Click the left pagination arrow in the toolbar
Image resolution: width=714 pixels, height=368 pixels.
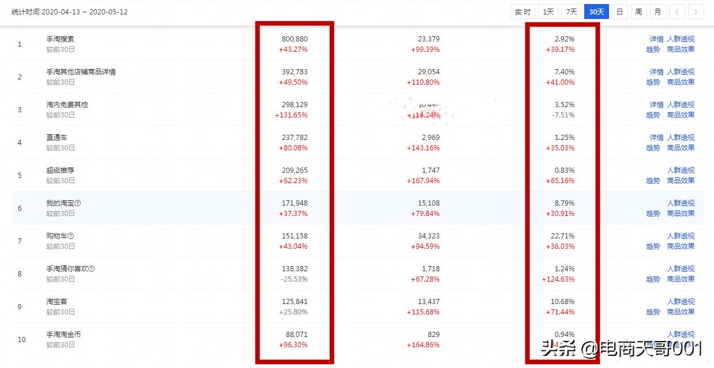click(677, 12)
